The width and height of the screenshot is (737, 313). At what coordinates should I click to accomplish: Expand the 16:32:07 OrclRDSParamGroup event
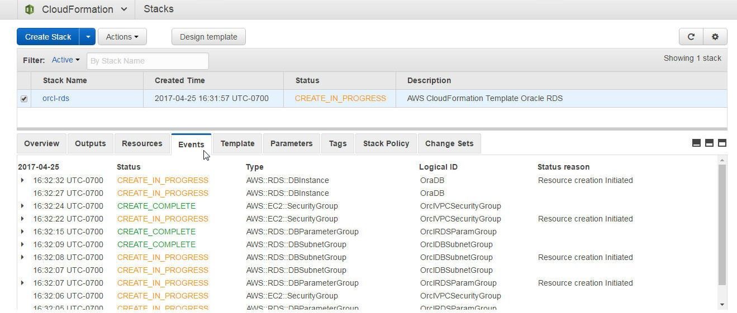click(x=22, y=283)
